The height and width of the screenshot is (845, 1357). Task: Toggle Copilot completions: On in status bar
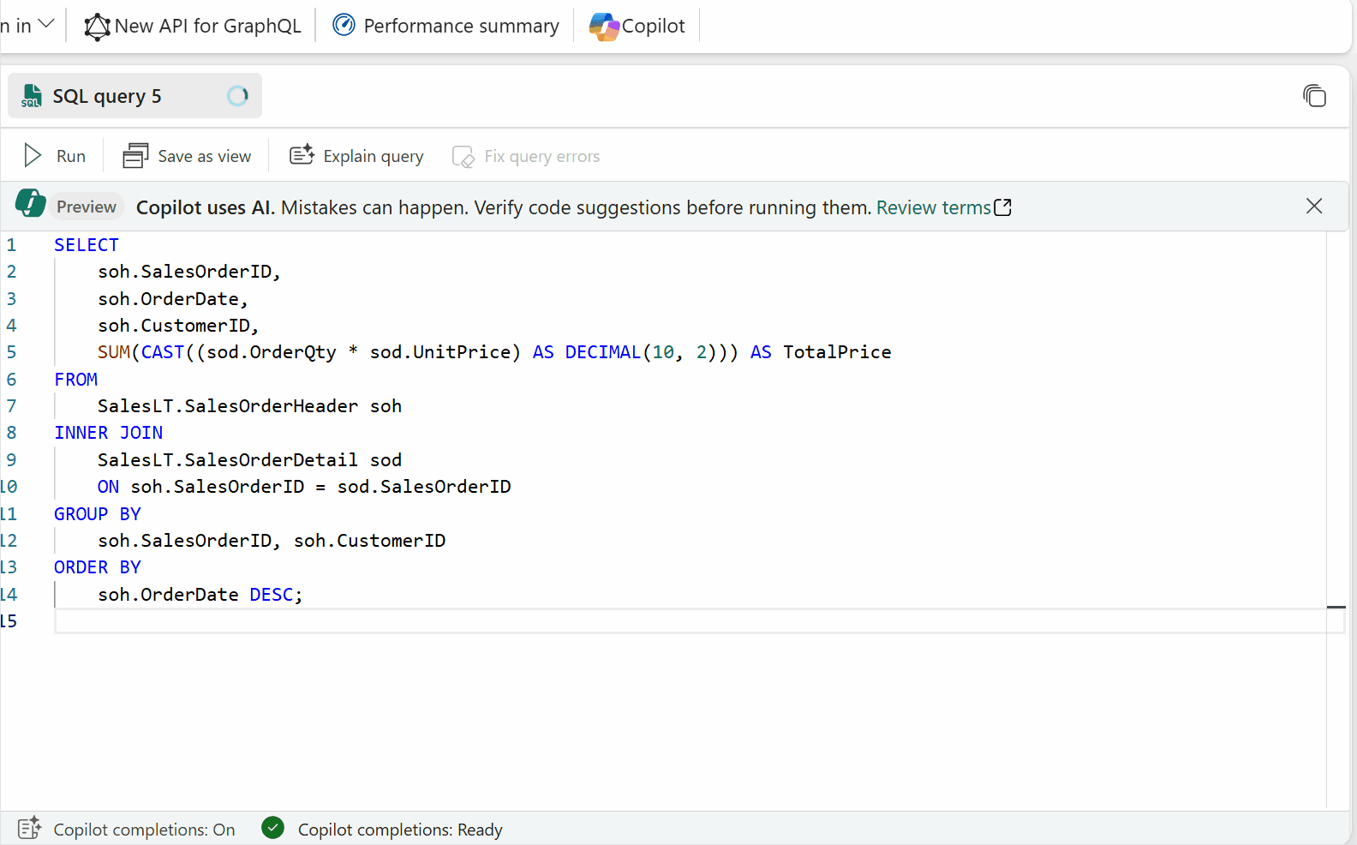point(144,830)
